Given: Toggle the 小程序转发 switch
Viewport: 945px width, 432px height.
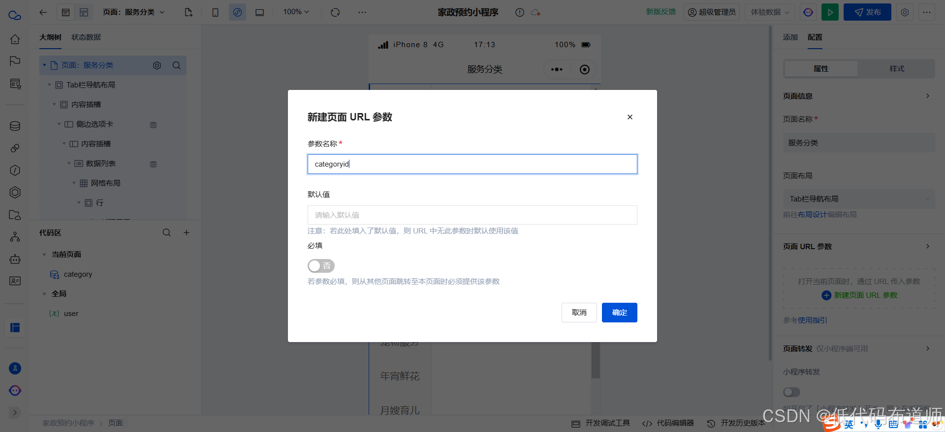Looking at the screenshot, I should click(791, 392).
